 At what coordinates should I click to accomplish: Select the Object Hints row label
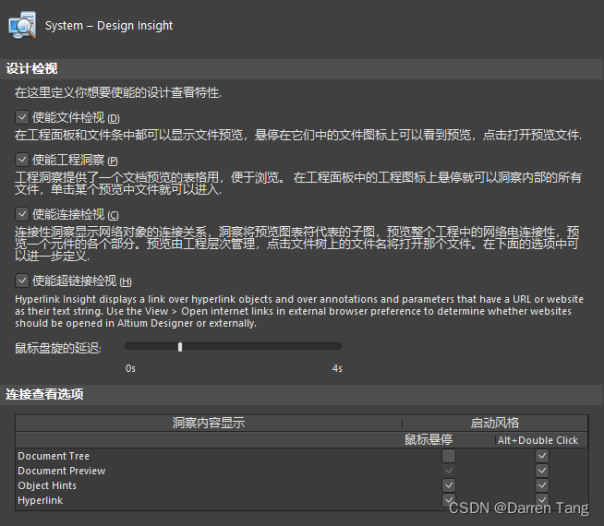[x=47, y=485]
